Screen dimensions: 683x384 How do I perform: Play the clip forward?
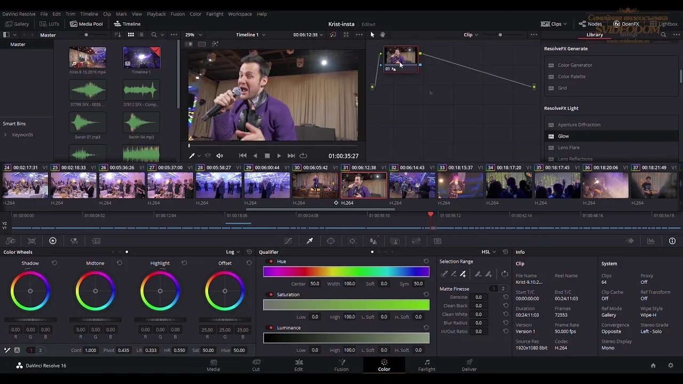279,156
